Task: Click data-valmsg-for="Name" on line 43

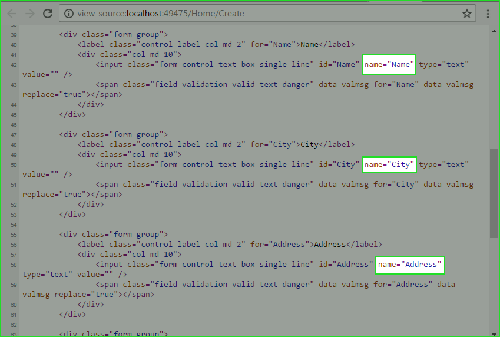Action: pyautogui.click(x=368, y=85)
